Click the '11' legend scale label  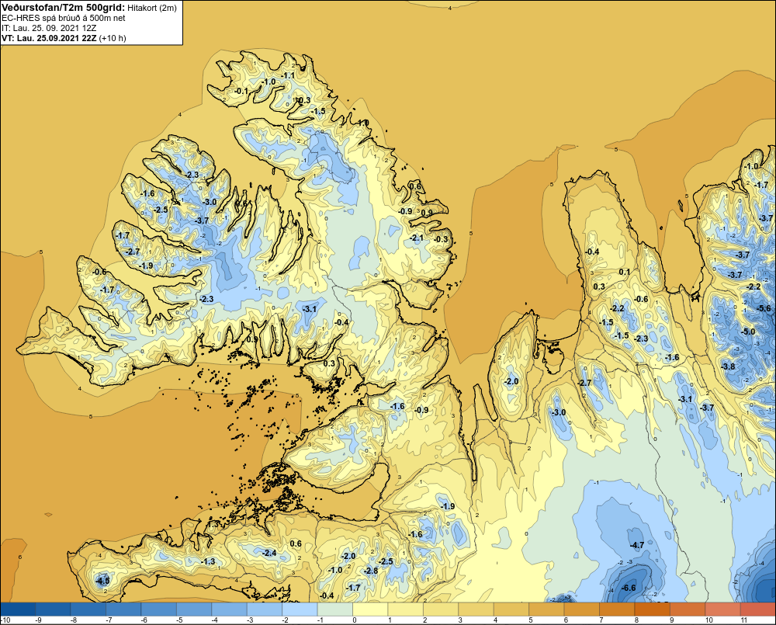point(744,620)
